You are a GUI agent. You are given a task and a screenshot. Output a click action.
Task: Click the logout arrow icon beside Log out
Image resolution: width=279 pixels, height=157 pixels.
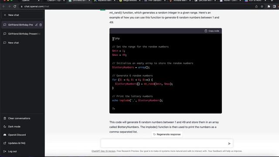tap(5, 151)
